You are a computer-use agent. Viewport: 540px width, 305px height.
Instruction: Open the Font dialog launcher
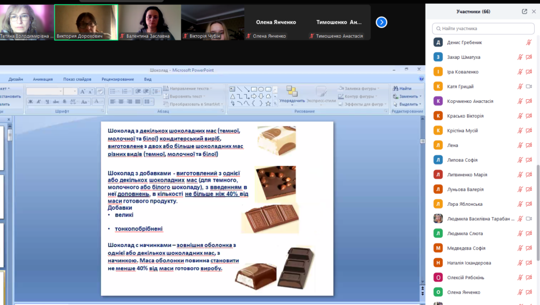pos(102,111)
